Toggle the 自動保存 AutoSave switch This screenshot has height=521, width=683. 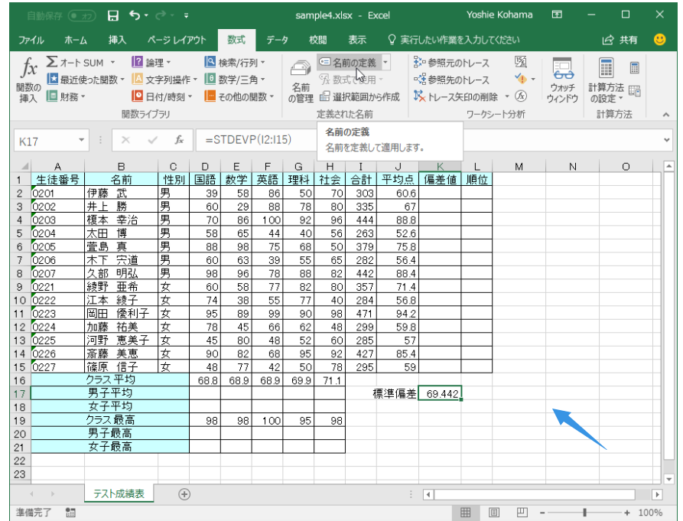pos(82,15)
